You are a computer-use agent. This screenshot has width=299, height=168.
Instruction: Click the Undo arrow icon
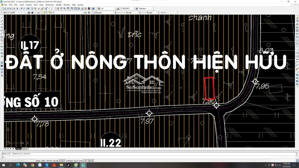[47, 9]
